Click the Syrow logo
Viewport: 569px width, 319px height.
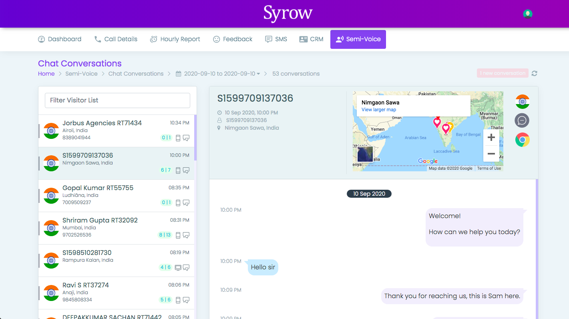click(x=288, y=13)
